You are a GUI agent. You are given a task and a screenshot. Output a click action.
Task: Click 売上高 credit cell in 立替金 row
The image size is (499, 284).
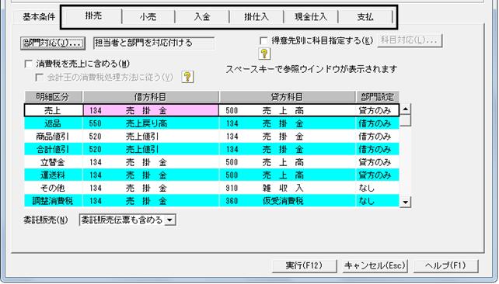(x=288, y=162)
